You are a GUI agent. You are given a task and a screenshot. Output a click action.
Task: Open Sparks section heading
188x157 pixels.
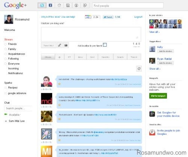point(8,83)
